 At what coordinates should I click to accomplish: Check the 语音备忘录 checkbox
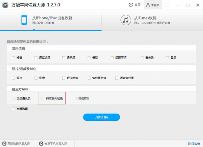pos(117,78)
